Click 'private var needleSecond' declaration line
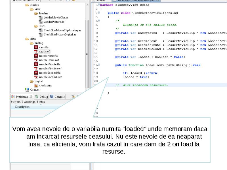 [x=171, y=49]
